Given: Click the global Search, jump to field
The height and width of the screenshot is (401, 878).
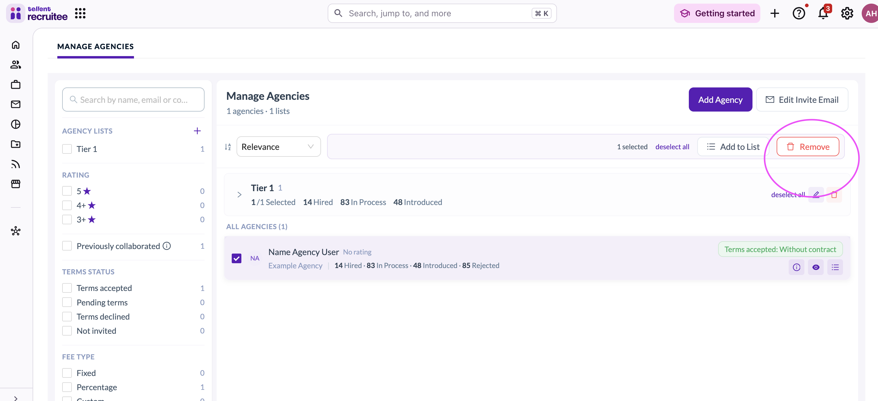Looking at the screenshot, I should tap(442, 13).
